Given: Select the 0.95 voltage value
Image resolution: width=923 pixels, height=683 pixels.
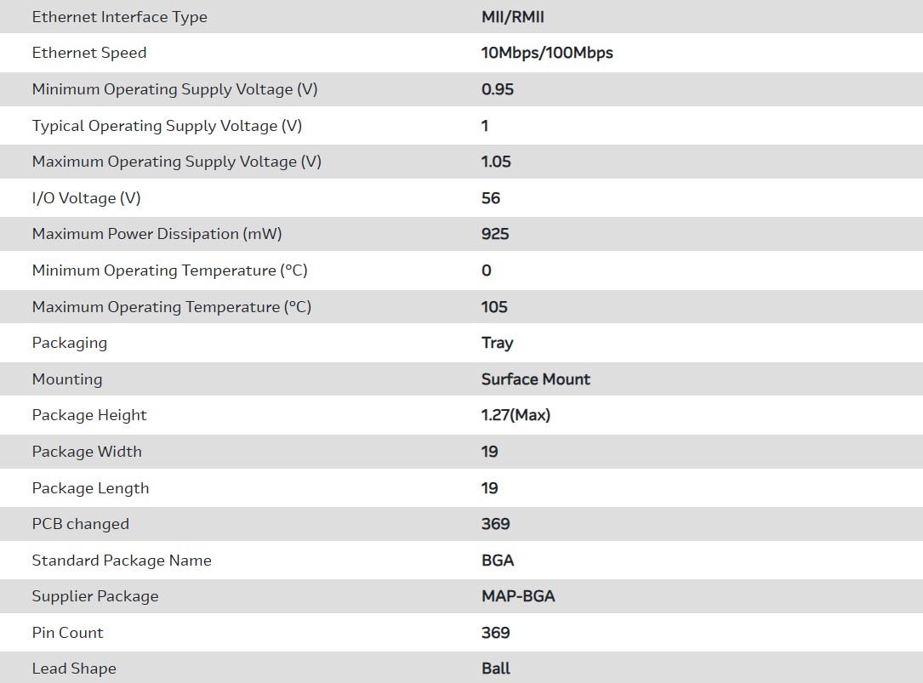Looking at the screenshot, I should (498, 89).
